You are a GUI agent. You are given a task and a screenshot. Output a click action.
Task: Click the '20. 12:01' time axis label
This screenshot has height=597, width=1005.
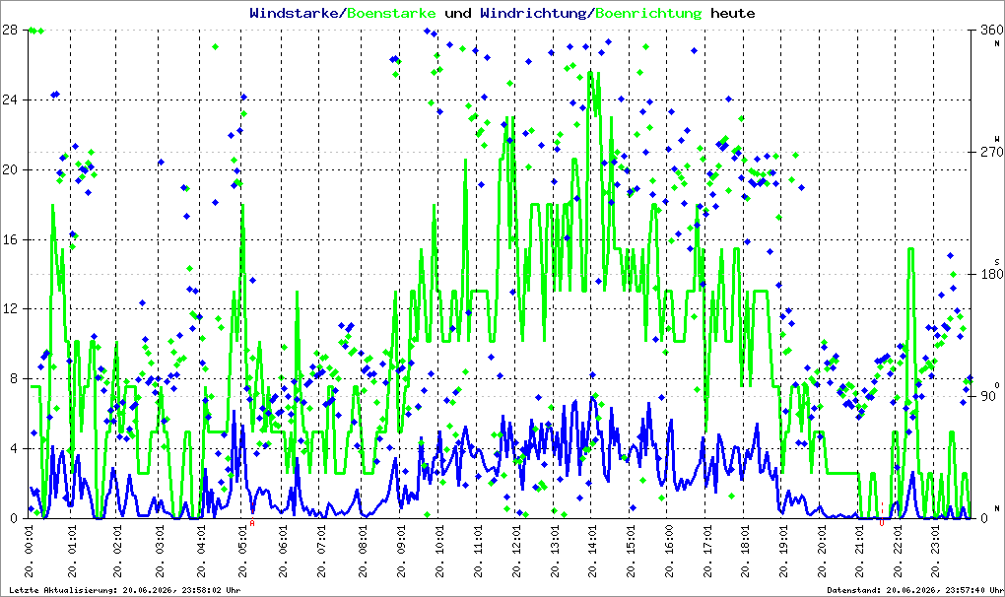pyautogui.click(x=516, y=552)
